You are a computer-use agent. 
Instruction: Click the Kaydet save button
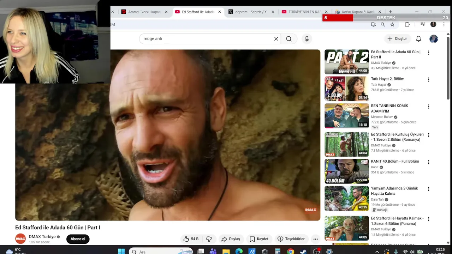pyautogui.click(x=259, y=239)
